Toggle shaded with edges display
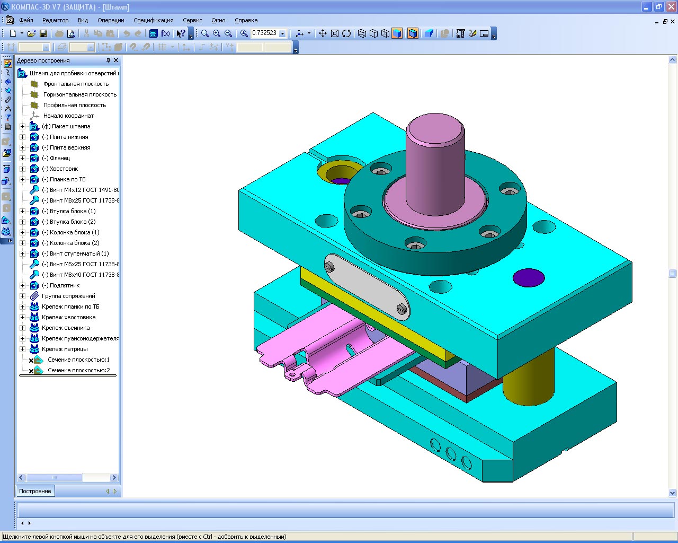678x543 pixels. point(413,33)
